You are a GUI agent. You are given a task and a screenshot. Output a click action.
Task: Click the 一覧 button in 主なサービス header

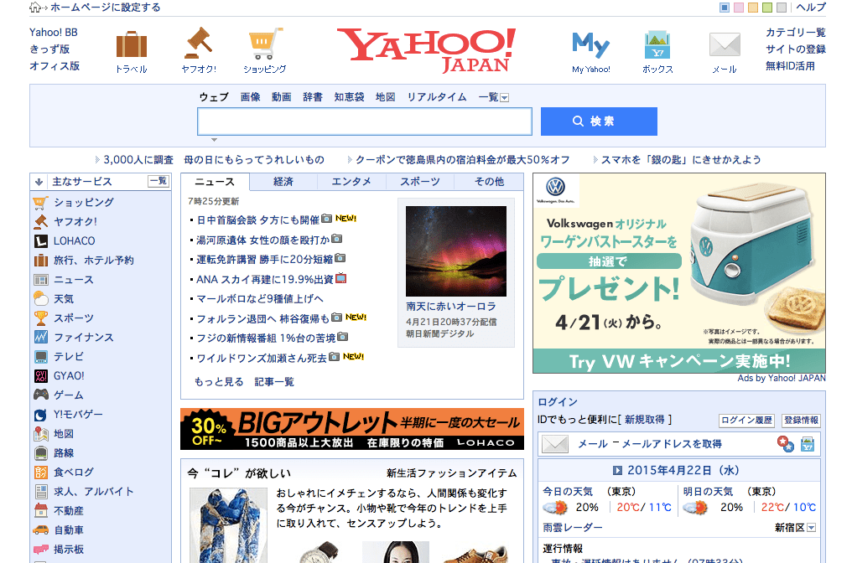pos(158,181)
